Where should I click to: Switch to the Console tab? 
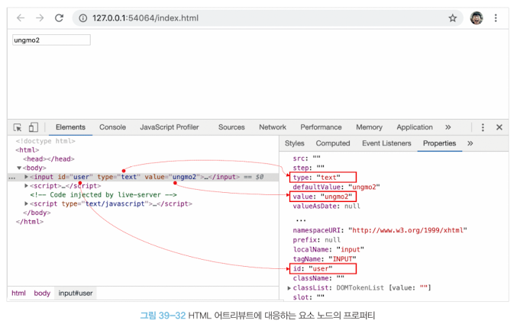click(x=112, y=127)
